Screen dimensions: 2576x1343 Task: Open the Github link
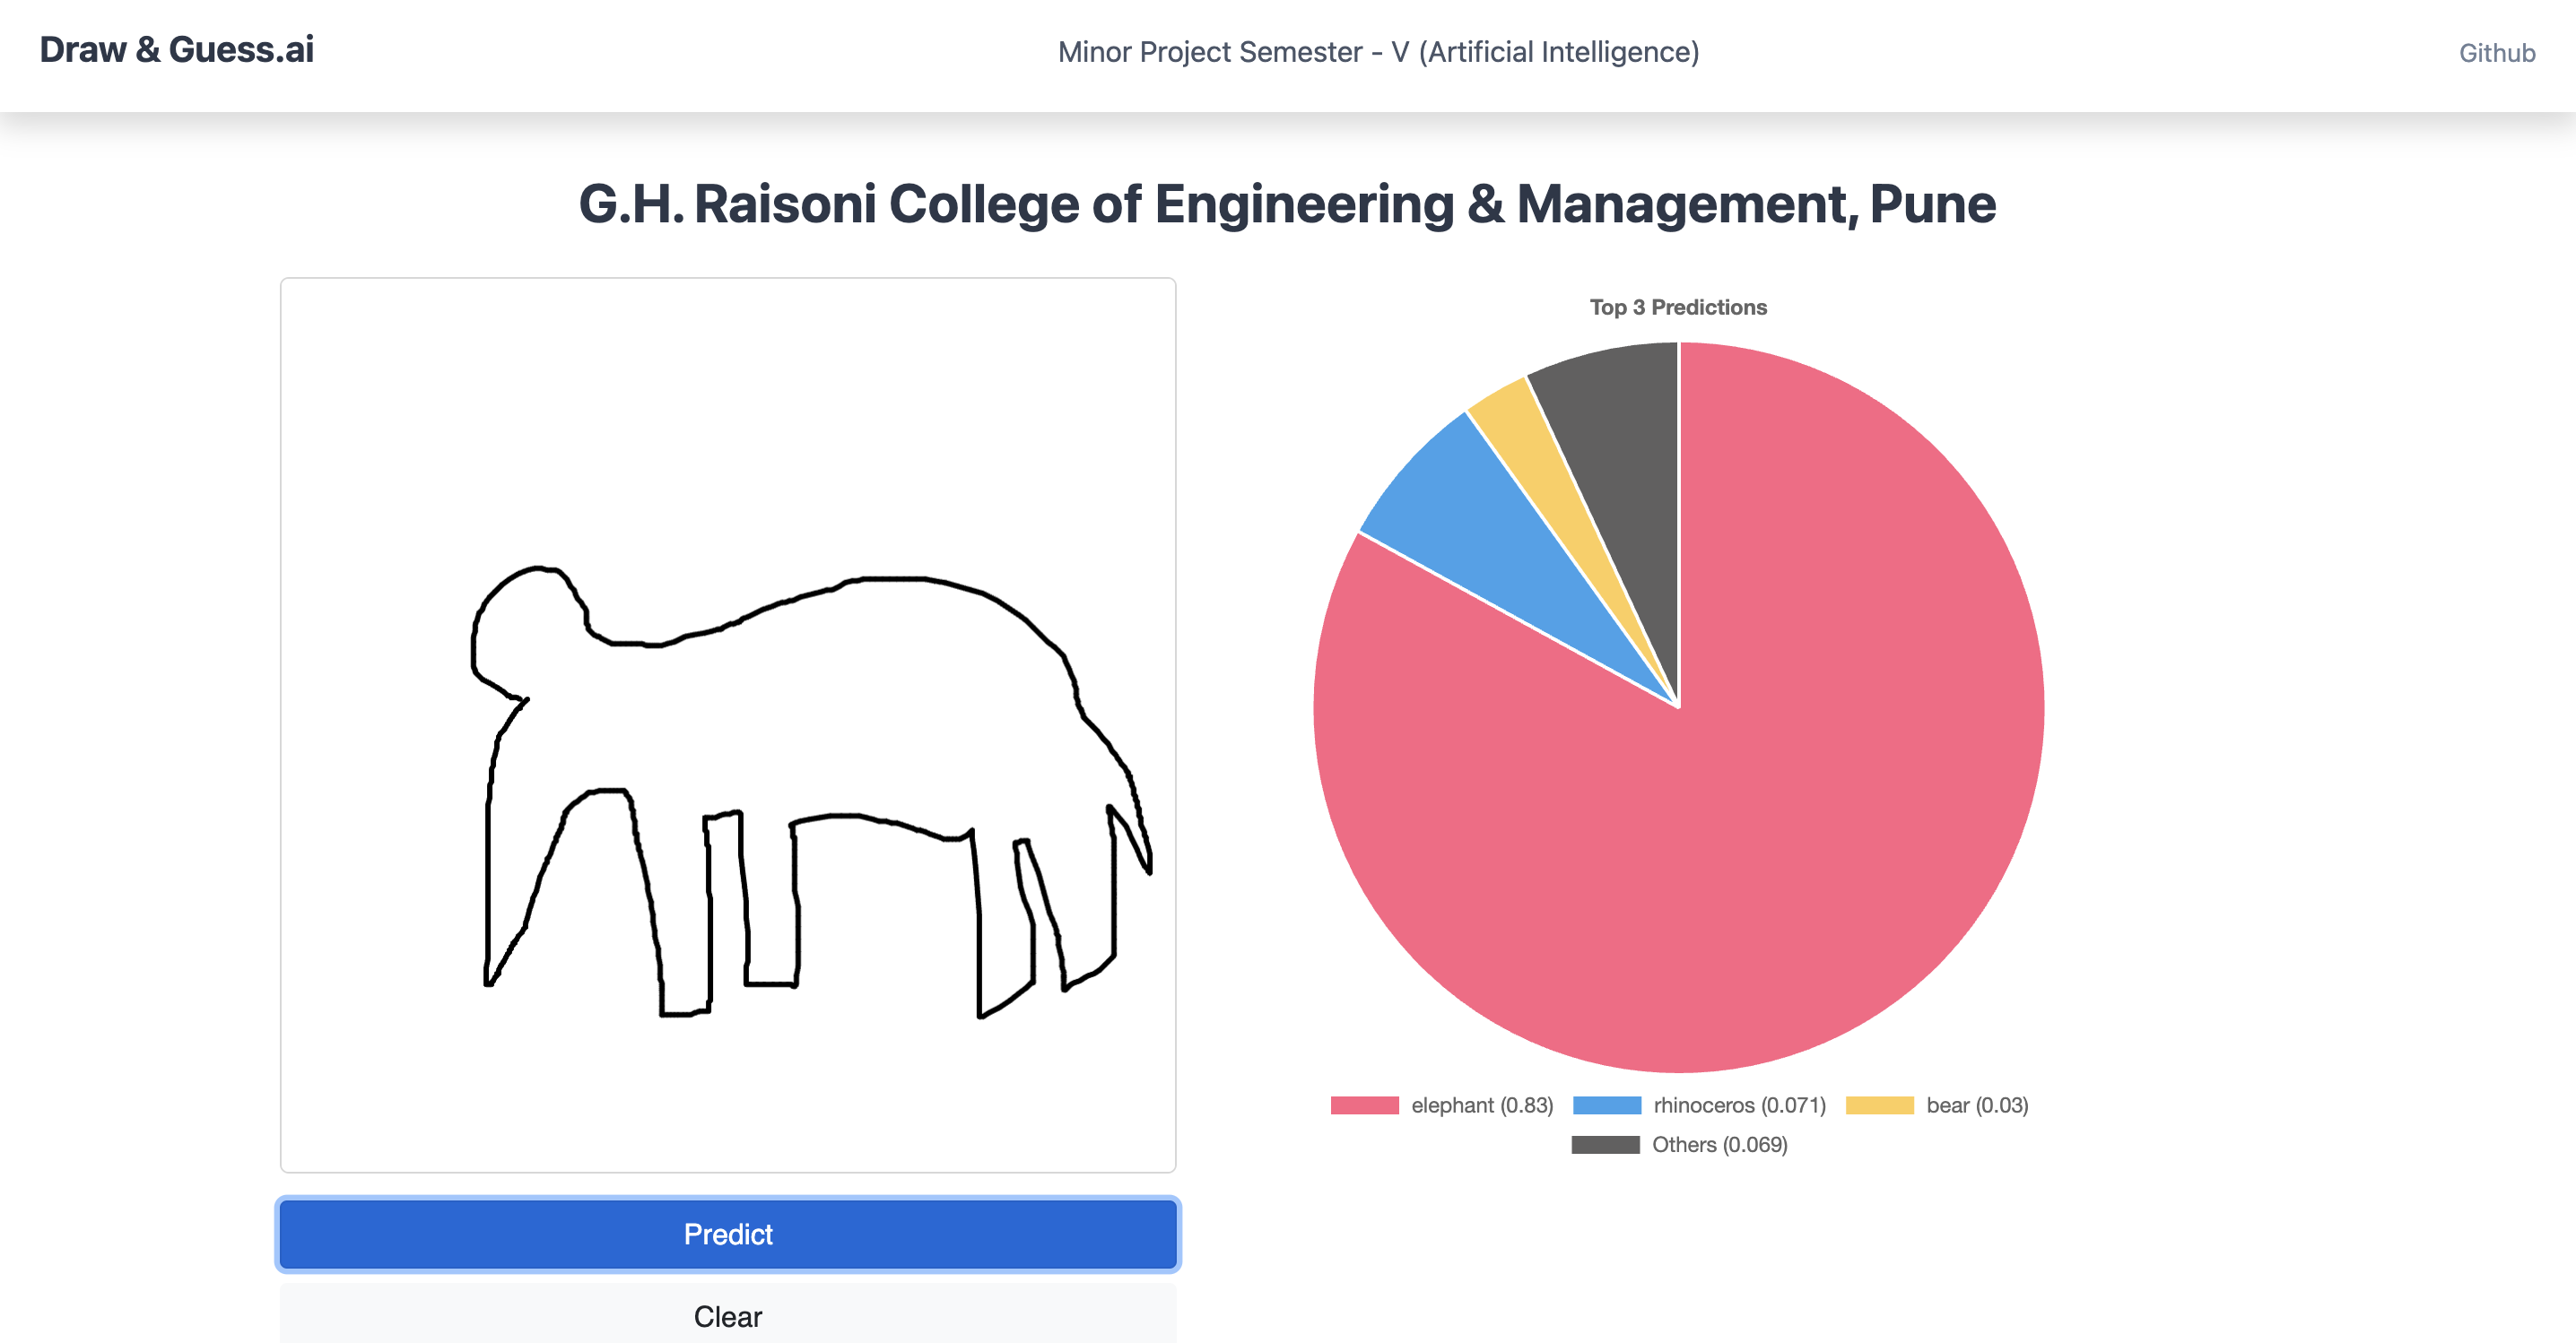coord(2496,53)
